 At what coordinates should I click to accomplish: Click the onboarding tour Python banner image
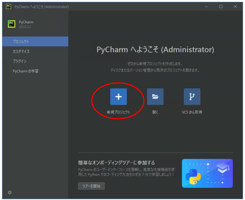(x=207, y=173)
